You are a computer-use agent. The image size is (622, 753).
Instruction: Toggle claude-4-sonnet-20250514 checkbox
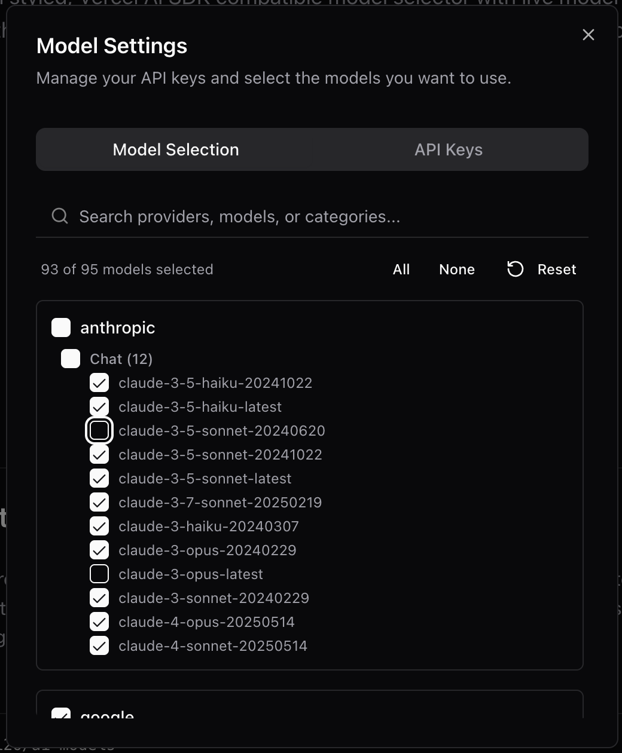(99, 645)
